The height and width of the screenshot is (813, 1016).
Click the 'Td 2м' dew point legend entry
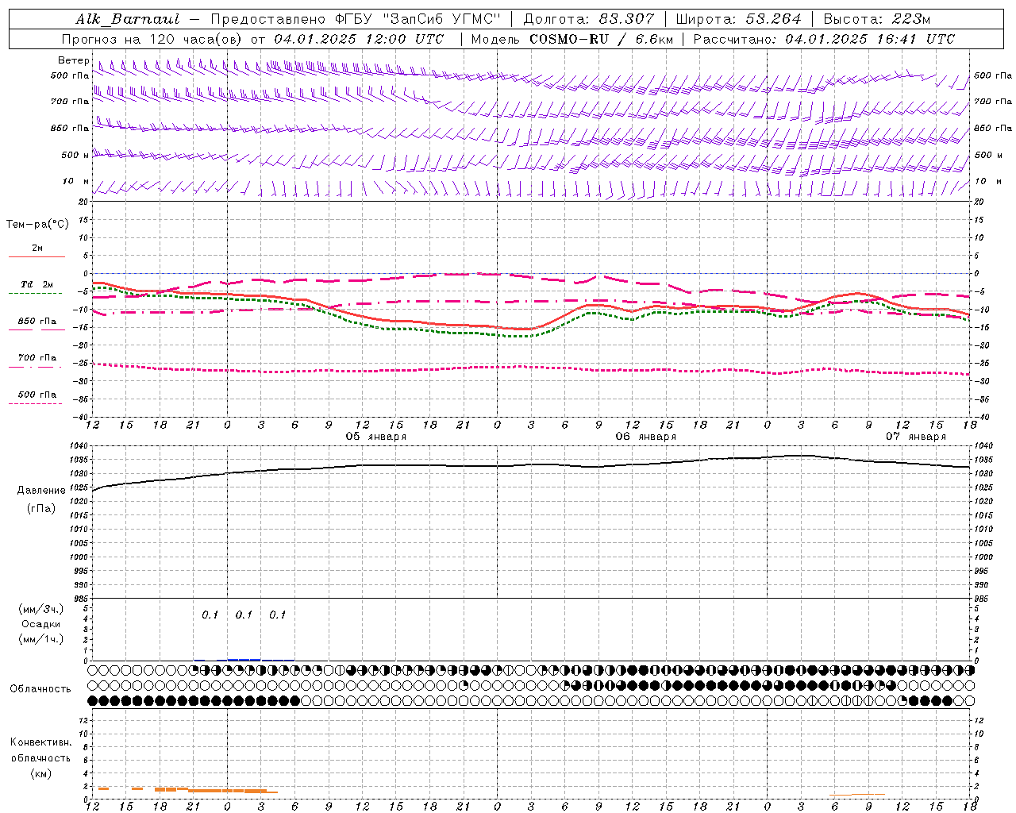tap(37, 284)
